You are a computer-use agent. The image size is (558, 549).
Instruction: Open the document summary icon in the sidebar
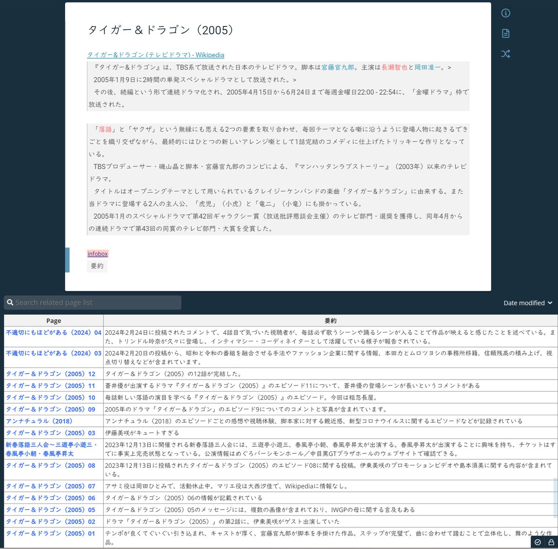pyautogui.click(x=505, y=33)
